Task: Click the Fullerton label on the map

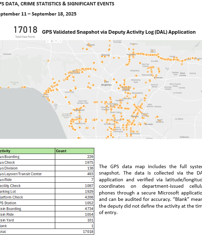Action: 184,137
